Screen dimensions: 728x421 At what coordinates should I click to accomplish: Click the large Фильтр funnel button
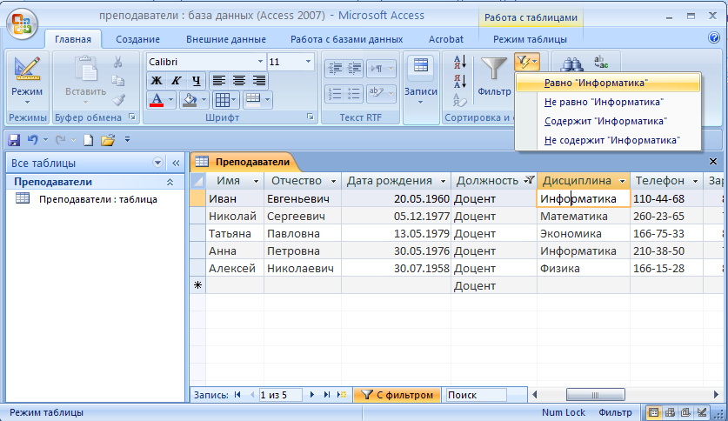click(493, 77)
